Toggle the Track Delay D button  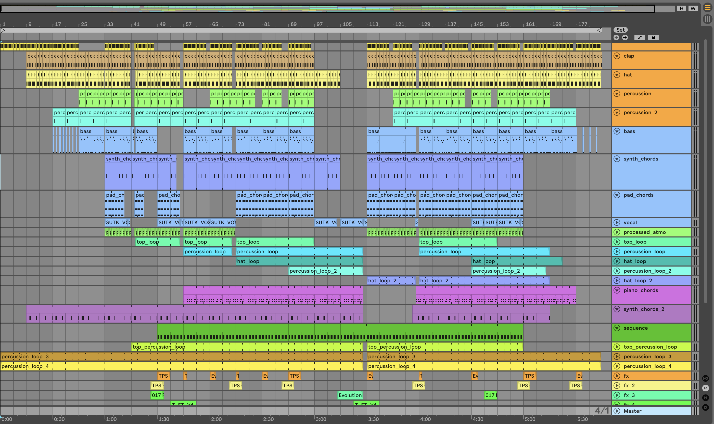705,407
